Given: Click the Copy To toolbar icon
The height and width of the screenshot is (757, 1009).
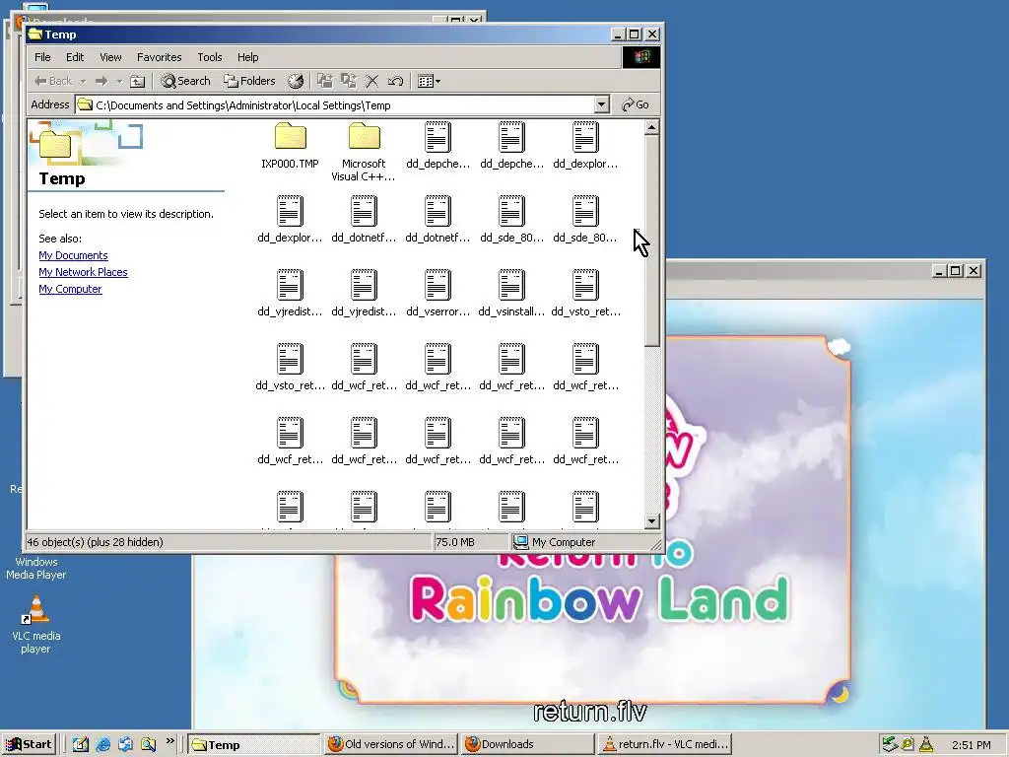Looking at the screenshot, I should pos(349,81).
